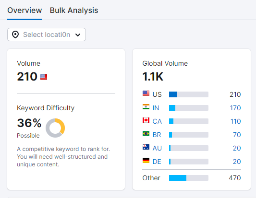Click the India flag icon

pos(146,107)
